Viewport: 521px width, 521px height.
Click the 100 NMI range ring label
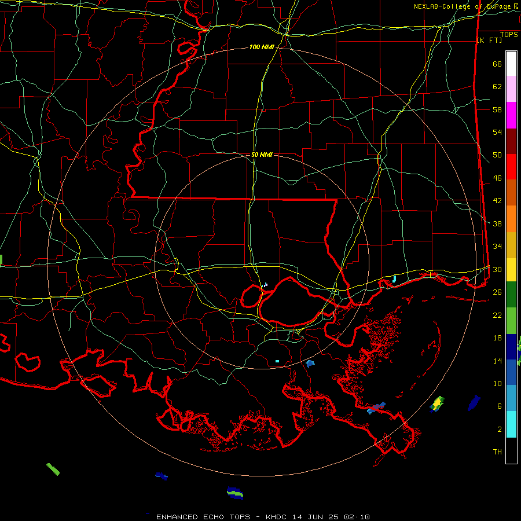[x=262, y=47]
